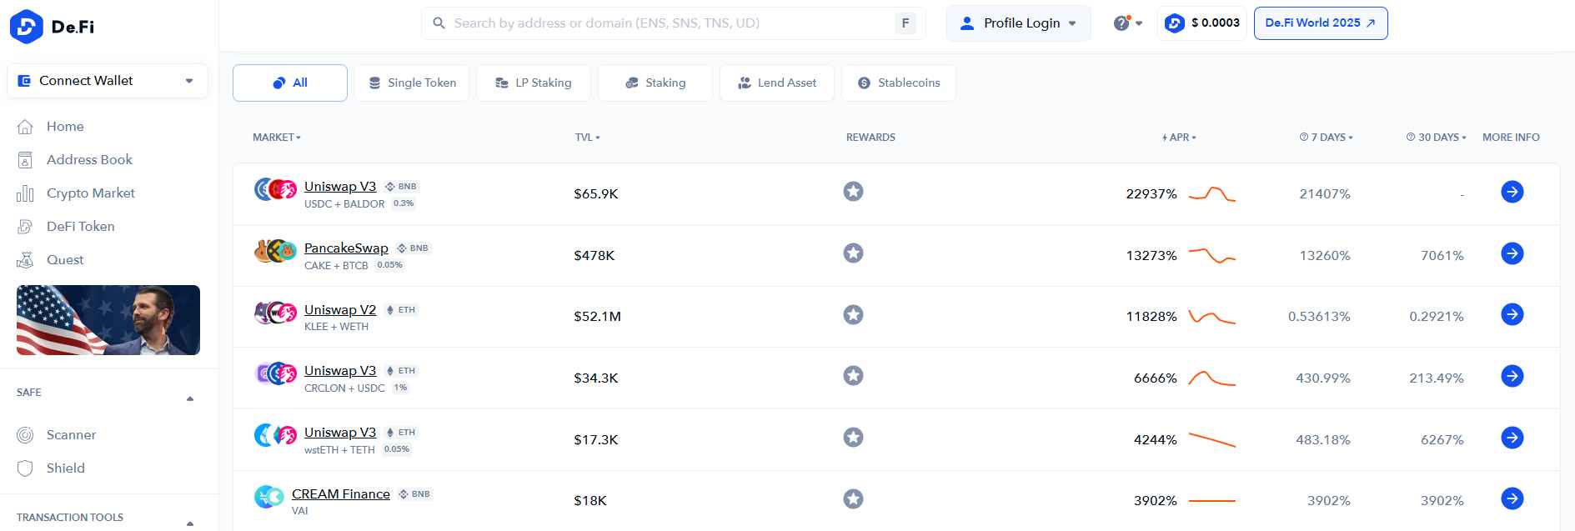Sort by APR column
This screenshot has width=1575, height=531.
[x=1179, y=137]
